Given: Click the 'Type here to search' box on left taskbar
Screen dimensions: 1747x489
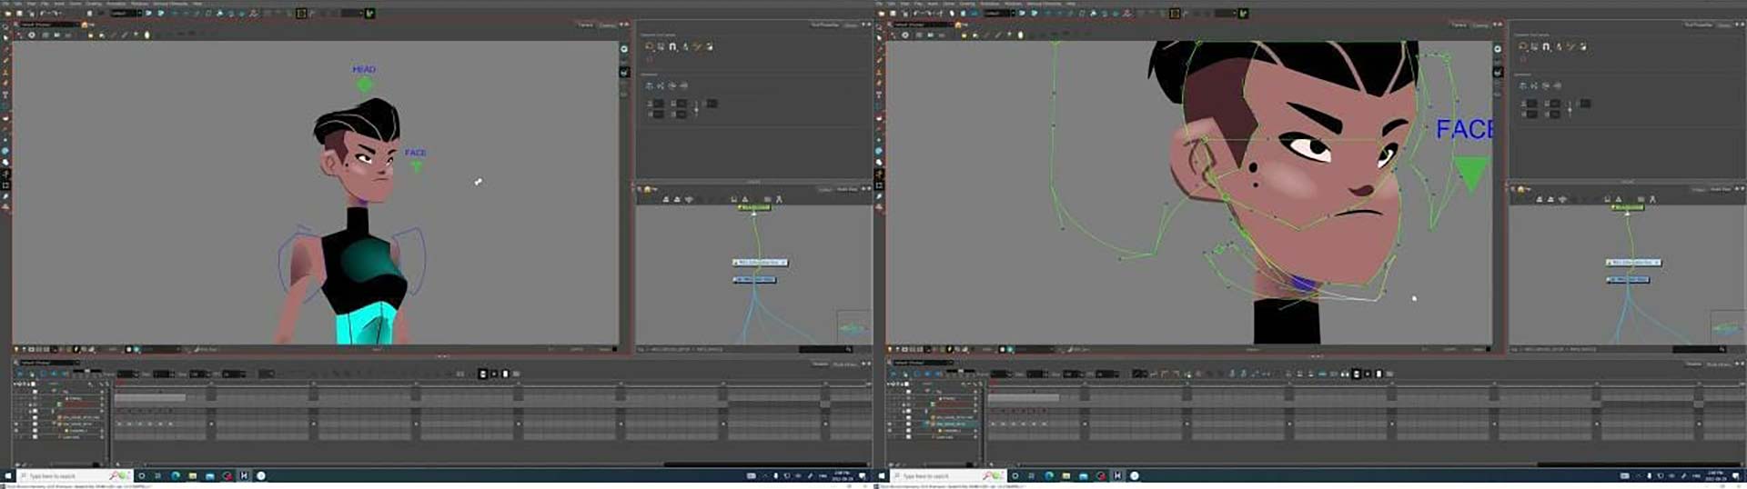Looking at the screenshot, I should pos(75,475).
